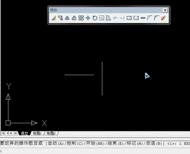Select the Move tool

pos(88,18)
